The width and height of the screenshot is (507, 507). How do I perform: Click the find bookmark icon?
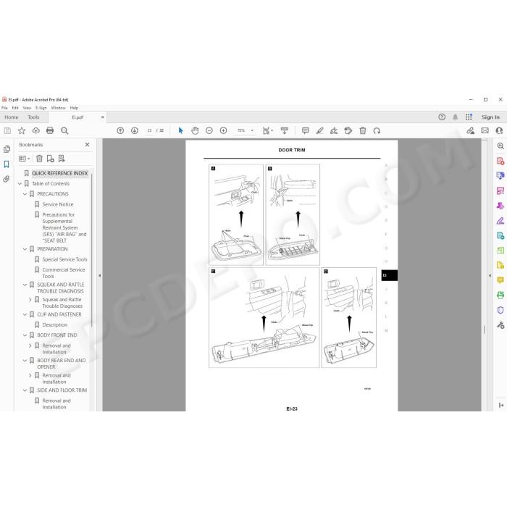click(x=62, y=159)
